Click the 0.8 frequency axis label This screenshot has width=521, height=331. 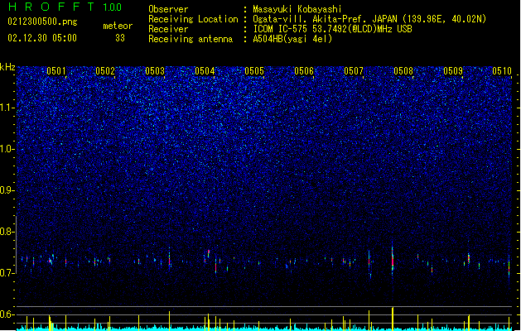(x=7, y=232)
